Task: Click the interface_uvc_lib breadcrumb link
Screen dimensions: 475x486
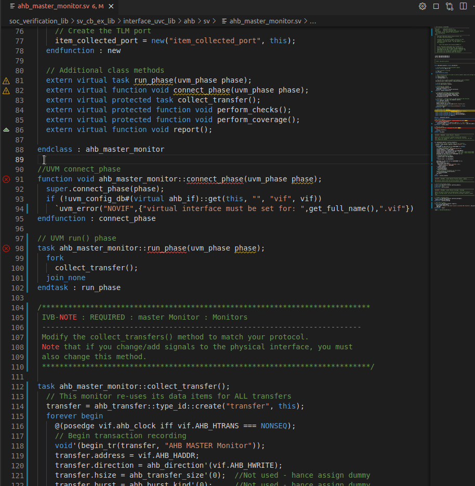Action: point(149,21)
